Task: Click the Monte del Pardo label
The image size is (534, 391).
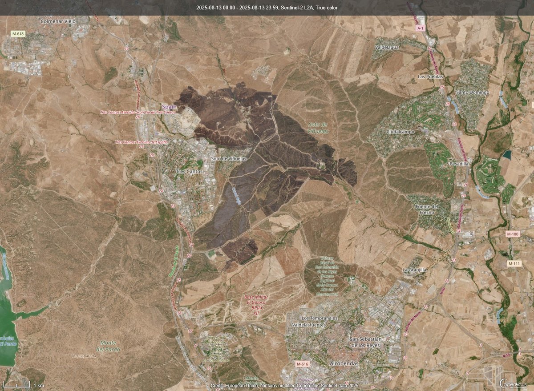Action: (x=109, y=346)
